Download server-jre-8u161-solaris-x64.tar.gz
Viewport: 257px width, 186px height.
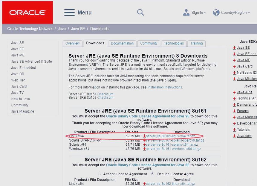[x=172, y=145]
